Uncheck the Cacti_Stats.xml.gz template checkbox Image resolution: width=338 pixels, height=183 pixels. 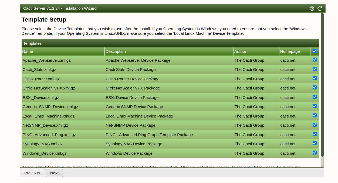315,69
